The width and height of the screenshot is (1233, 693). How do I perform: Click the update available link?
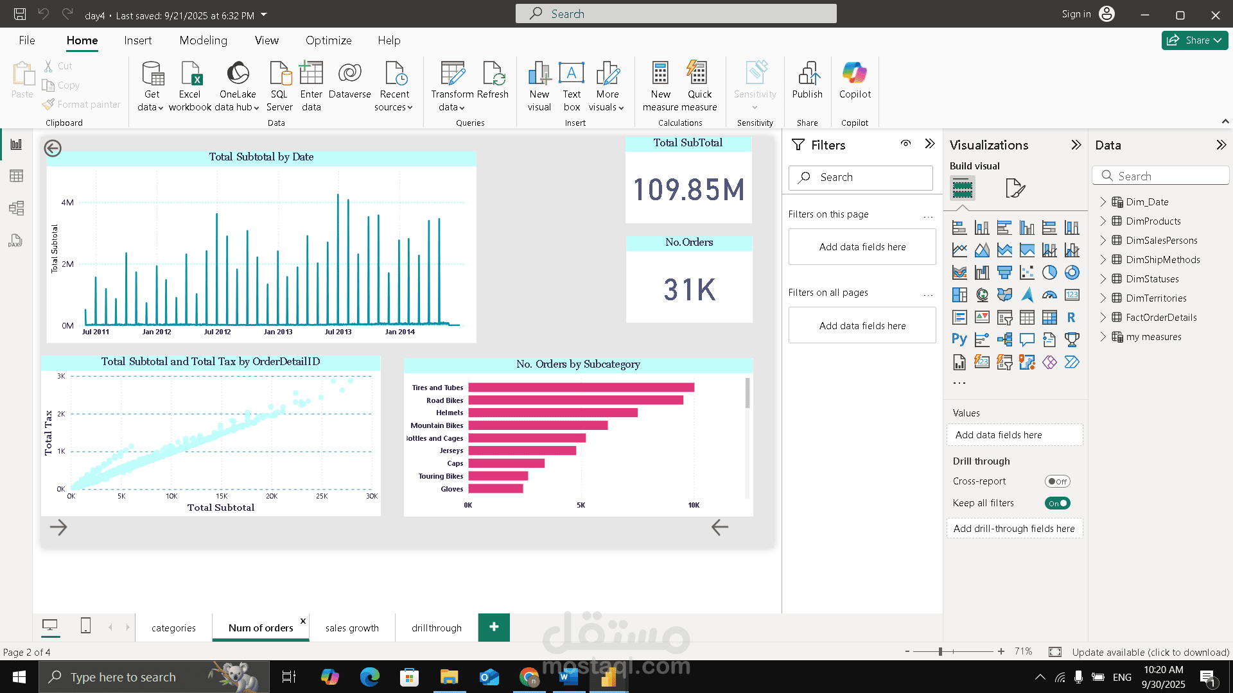pos(1150,652)
